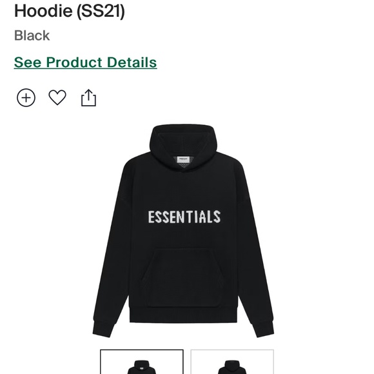Select the second hoodie thumbnail
Screen dimensions: 374x374
pos(232,362)
